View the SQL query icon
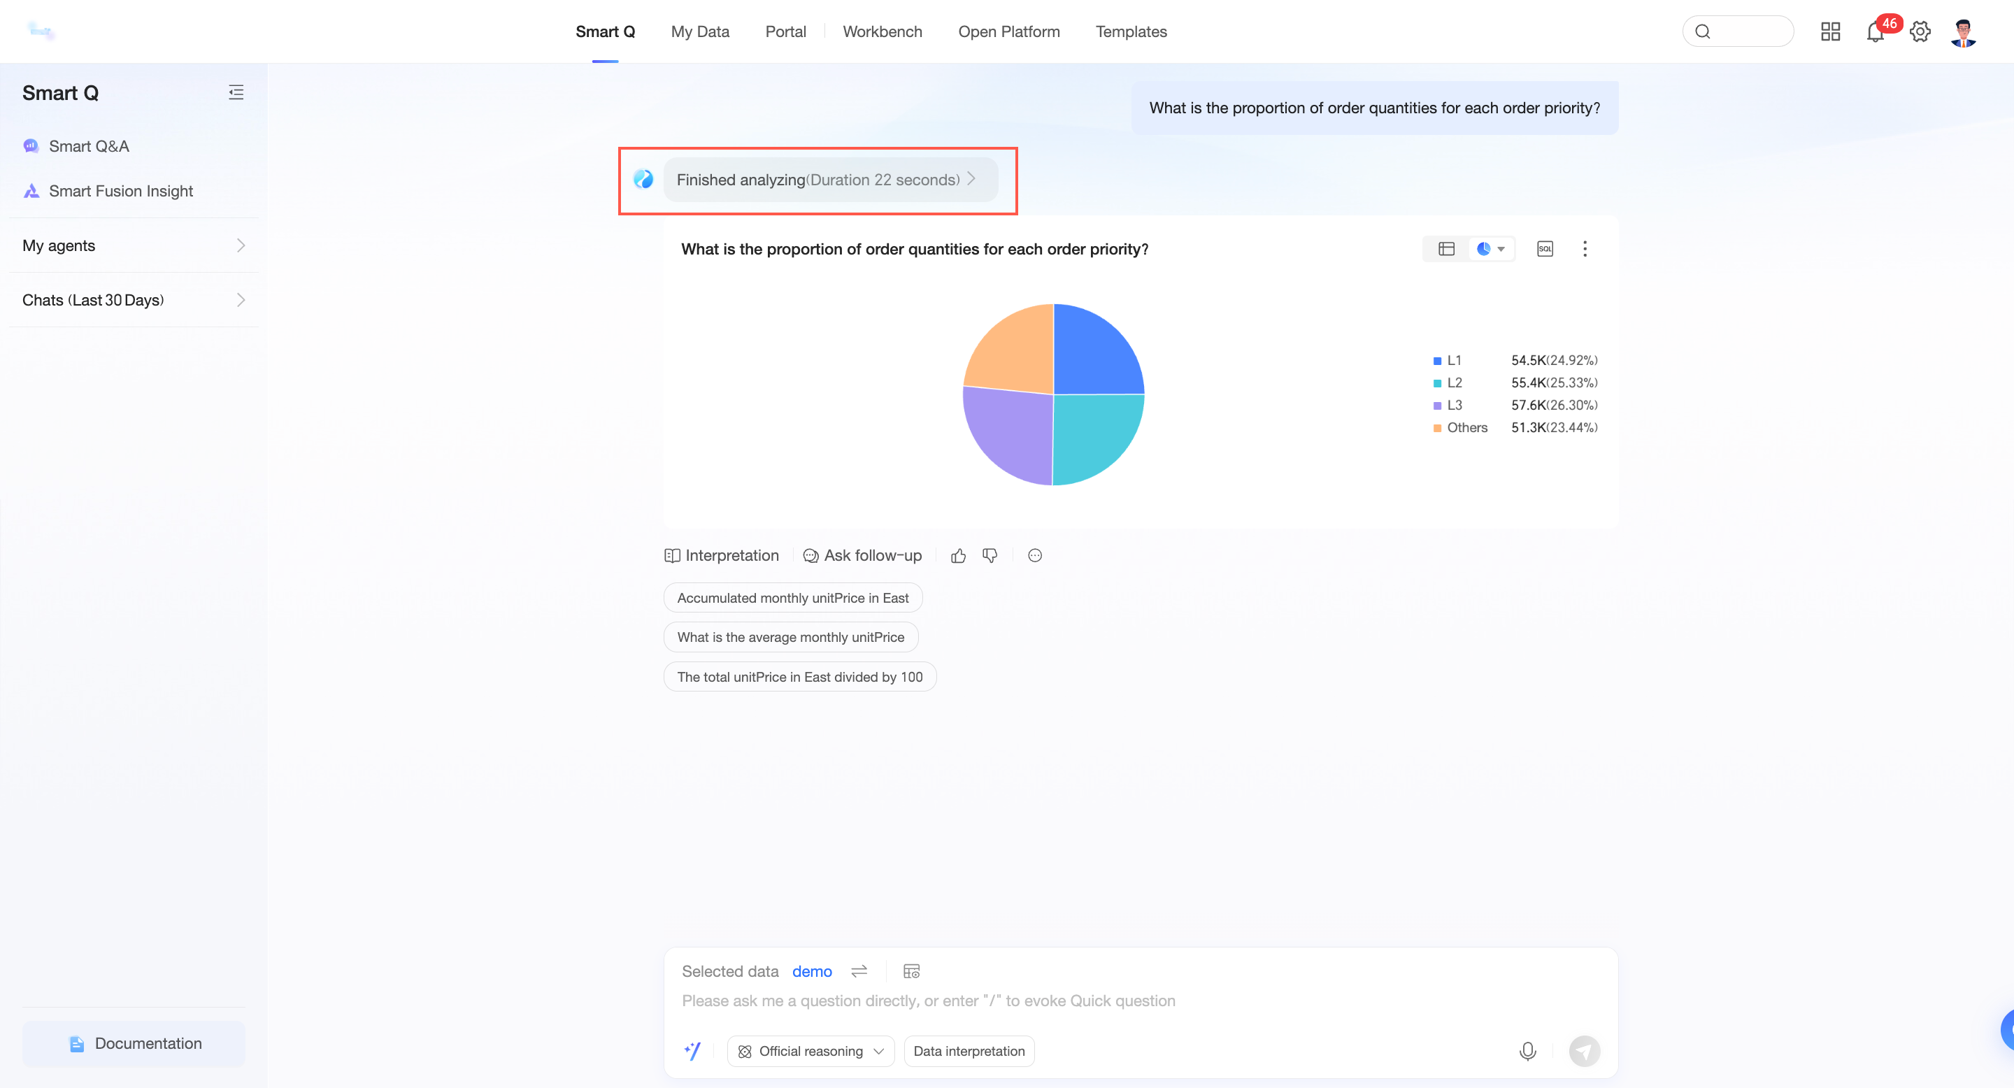This screenshot has width=2014, height=1088. click(x=1544, y=248)
